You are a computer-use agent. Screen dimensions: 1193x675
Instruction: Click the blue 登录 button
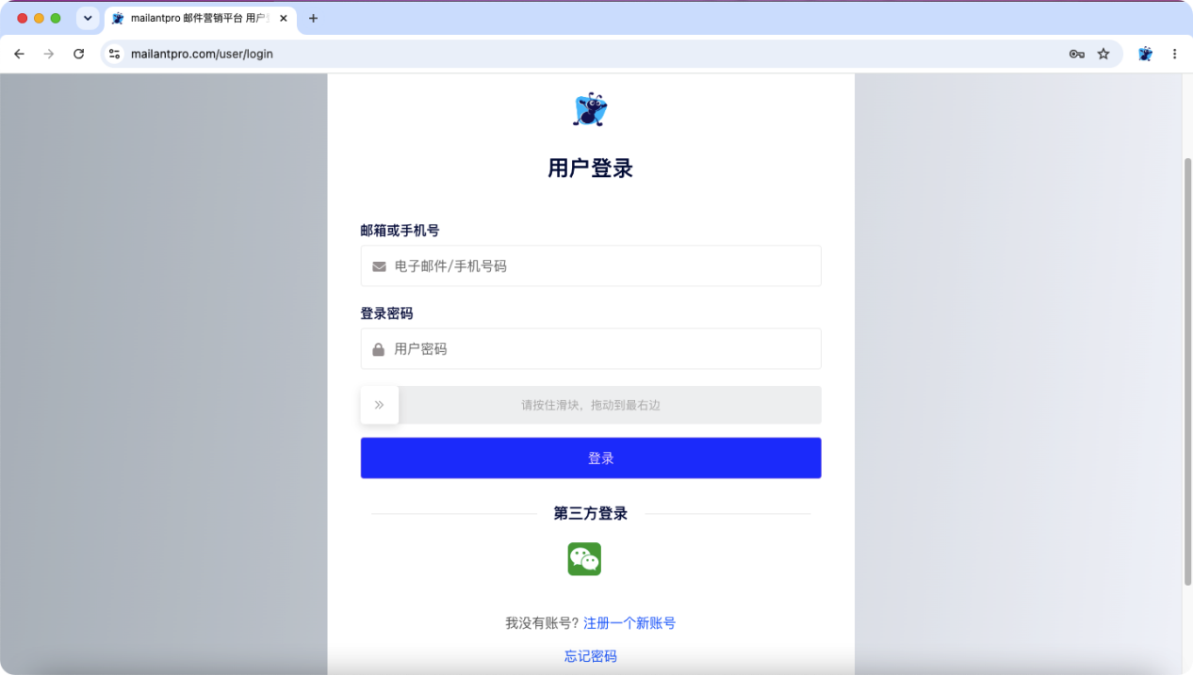[x=591, y=458]
